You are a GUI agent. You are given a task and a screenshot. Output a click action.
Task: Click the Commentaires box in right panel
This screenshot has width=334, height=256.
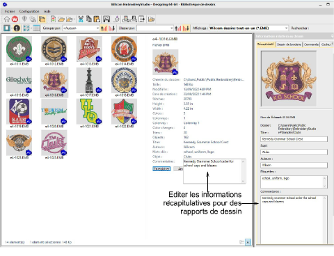point(294,220)
